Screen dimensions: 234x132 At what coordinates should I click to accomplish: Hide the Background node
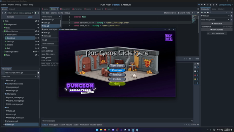pyautogui.click(x=38, y=25)
